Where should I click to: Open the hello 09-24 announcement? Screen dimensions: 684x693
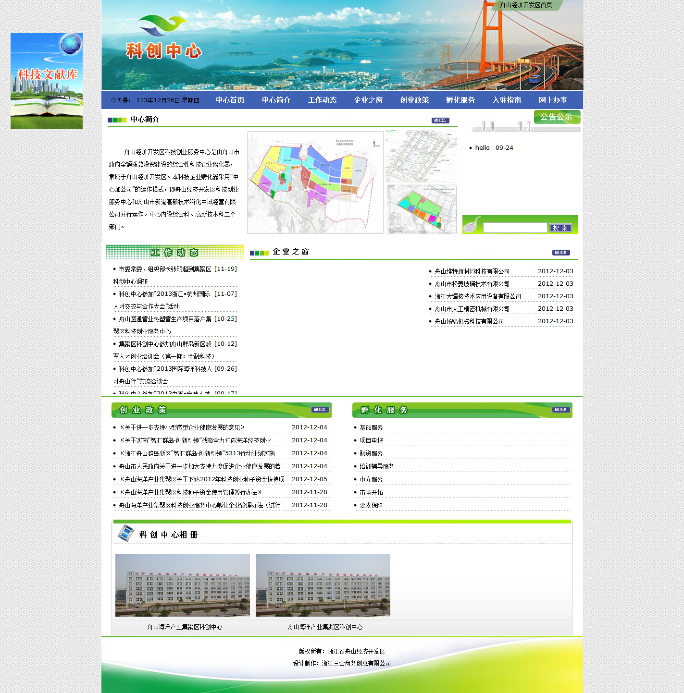point(494,148)
